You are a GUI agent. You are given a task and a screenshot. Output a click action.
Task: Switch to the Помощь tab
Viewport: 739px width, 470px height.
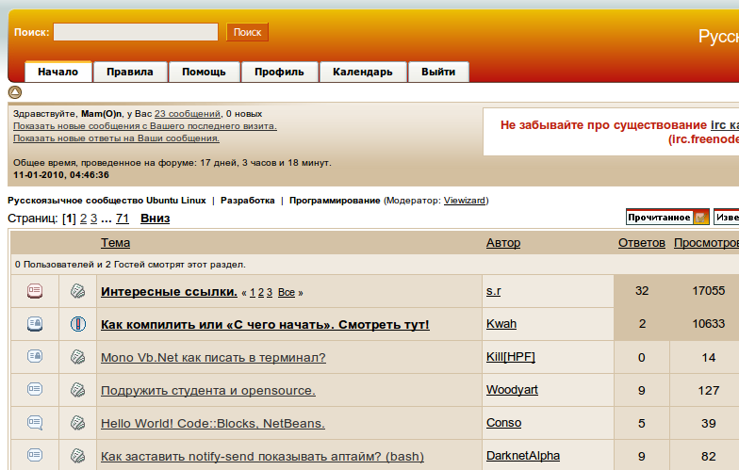click(x=204, y=72)
